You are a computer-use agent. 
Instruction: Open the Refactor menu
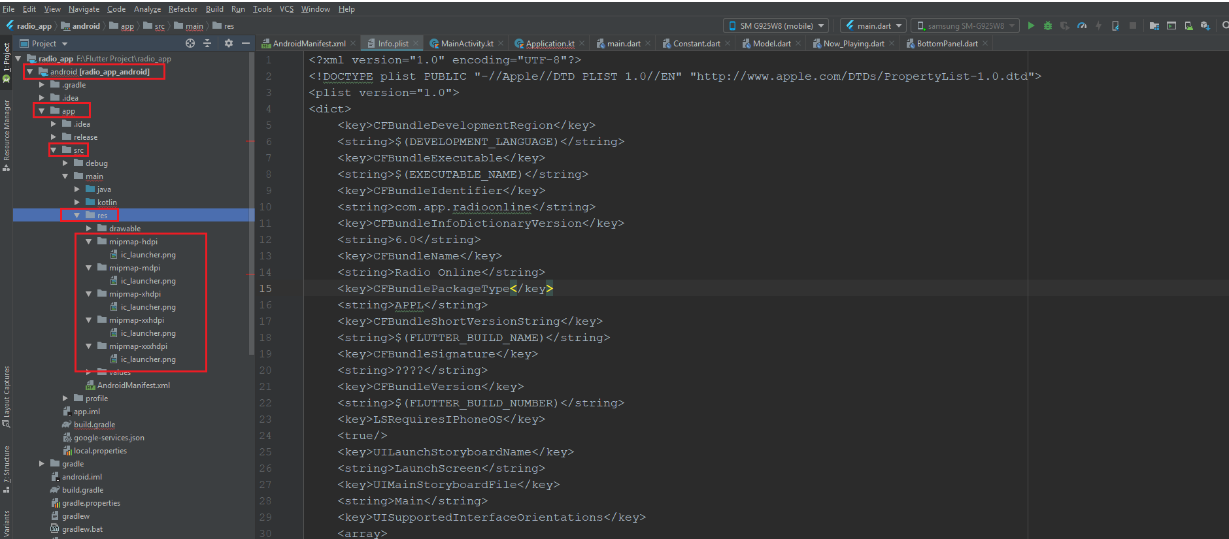coord(182,9)
